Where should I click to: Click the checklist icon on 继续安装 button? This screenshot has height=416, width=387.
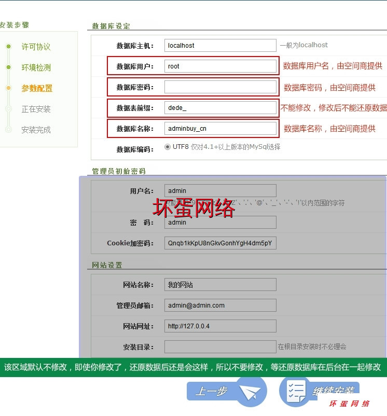click(297, 392)
